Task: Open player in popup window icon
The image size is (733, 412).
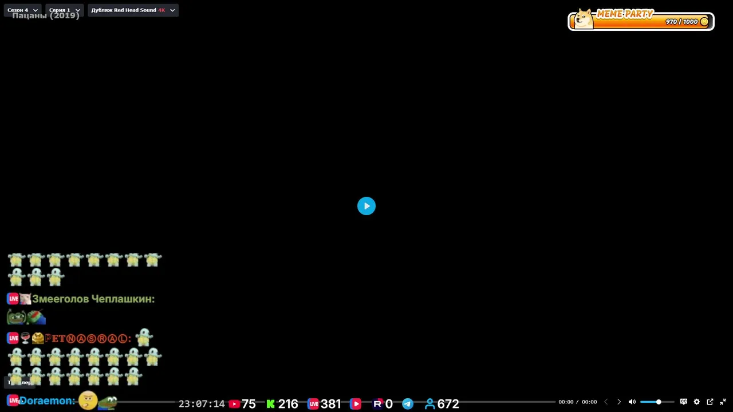Action: (x=710, y=402)
